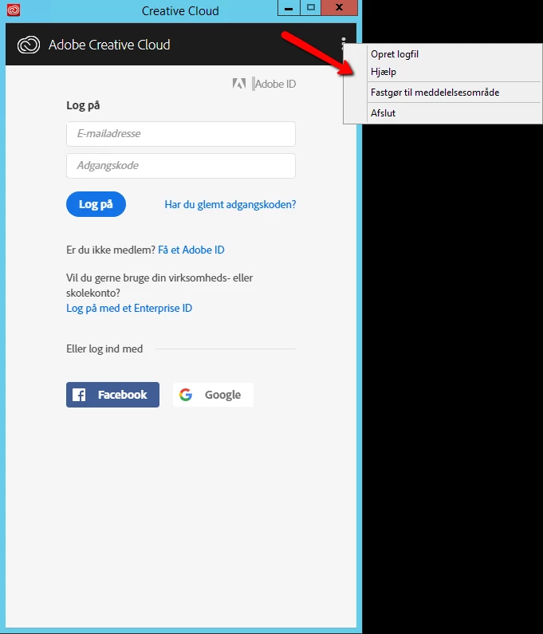Close the Creative Cloud window
543x634 pixels.
coord(340,8)
